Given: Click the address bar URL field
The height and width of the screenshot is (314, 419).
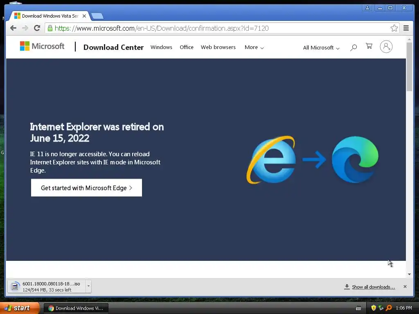Looking at the screenshot, I should coord(222,28).
